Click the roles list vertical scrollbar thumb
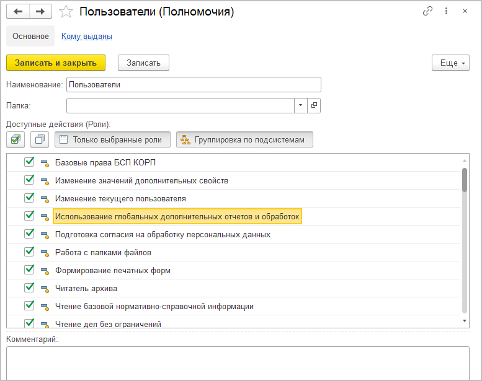 [465, 180]
